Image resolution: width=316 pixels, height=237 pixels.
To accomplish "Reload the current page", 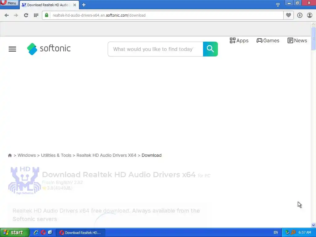I will click(26, 15).
